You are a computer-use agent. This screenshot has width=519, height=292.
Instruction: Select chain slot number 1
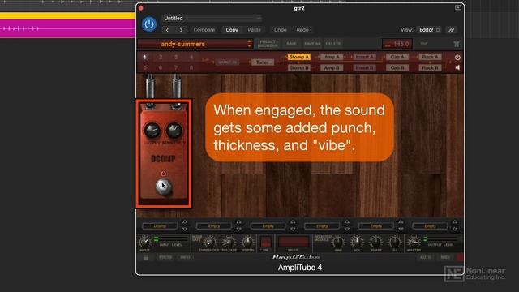[144, 57]
